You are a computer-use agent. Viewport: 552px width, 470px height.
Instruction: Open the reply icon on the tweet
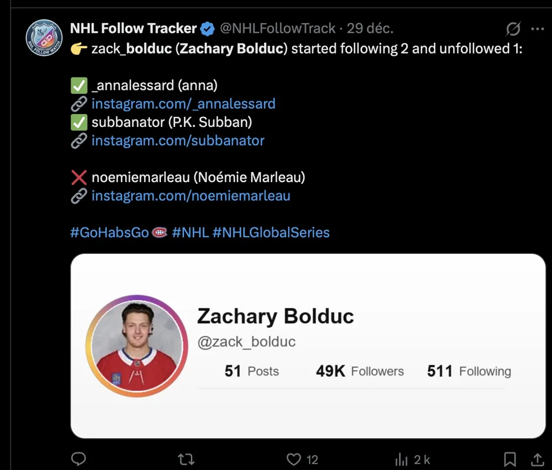point(78,459)
